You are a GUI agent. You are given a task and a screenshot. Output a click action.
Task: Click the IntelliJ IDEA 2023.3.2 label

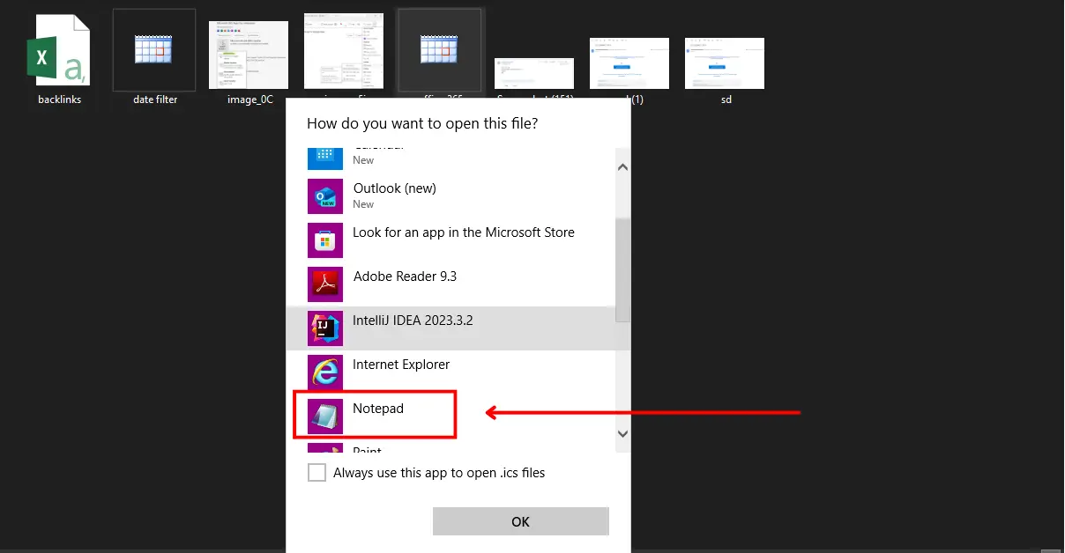[413, 321]
